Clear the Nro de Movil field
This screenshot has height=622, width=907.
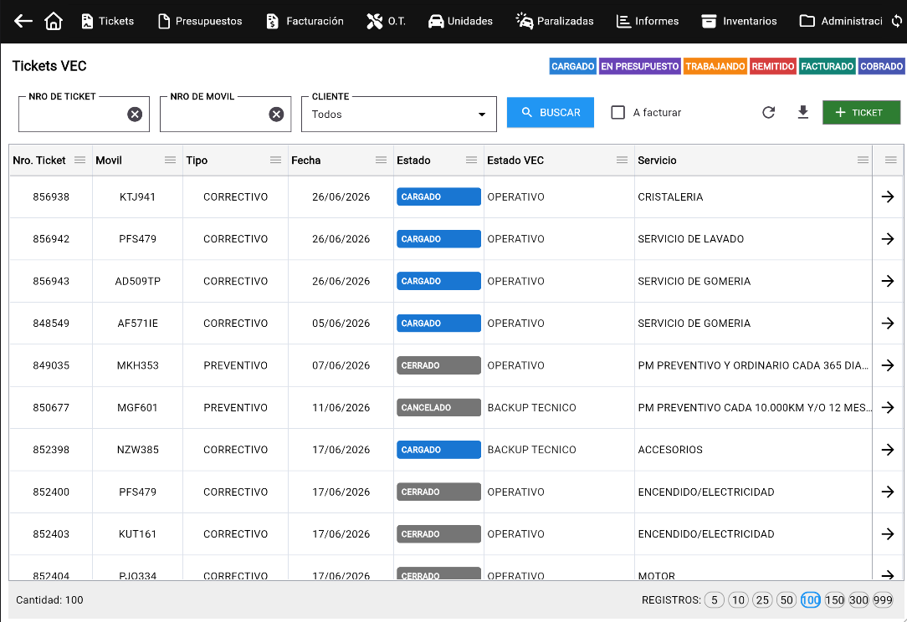pos(276,115)
